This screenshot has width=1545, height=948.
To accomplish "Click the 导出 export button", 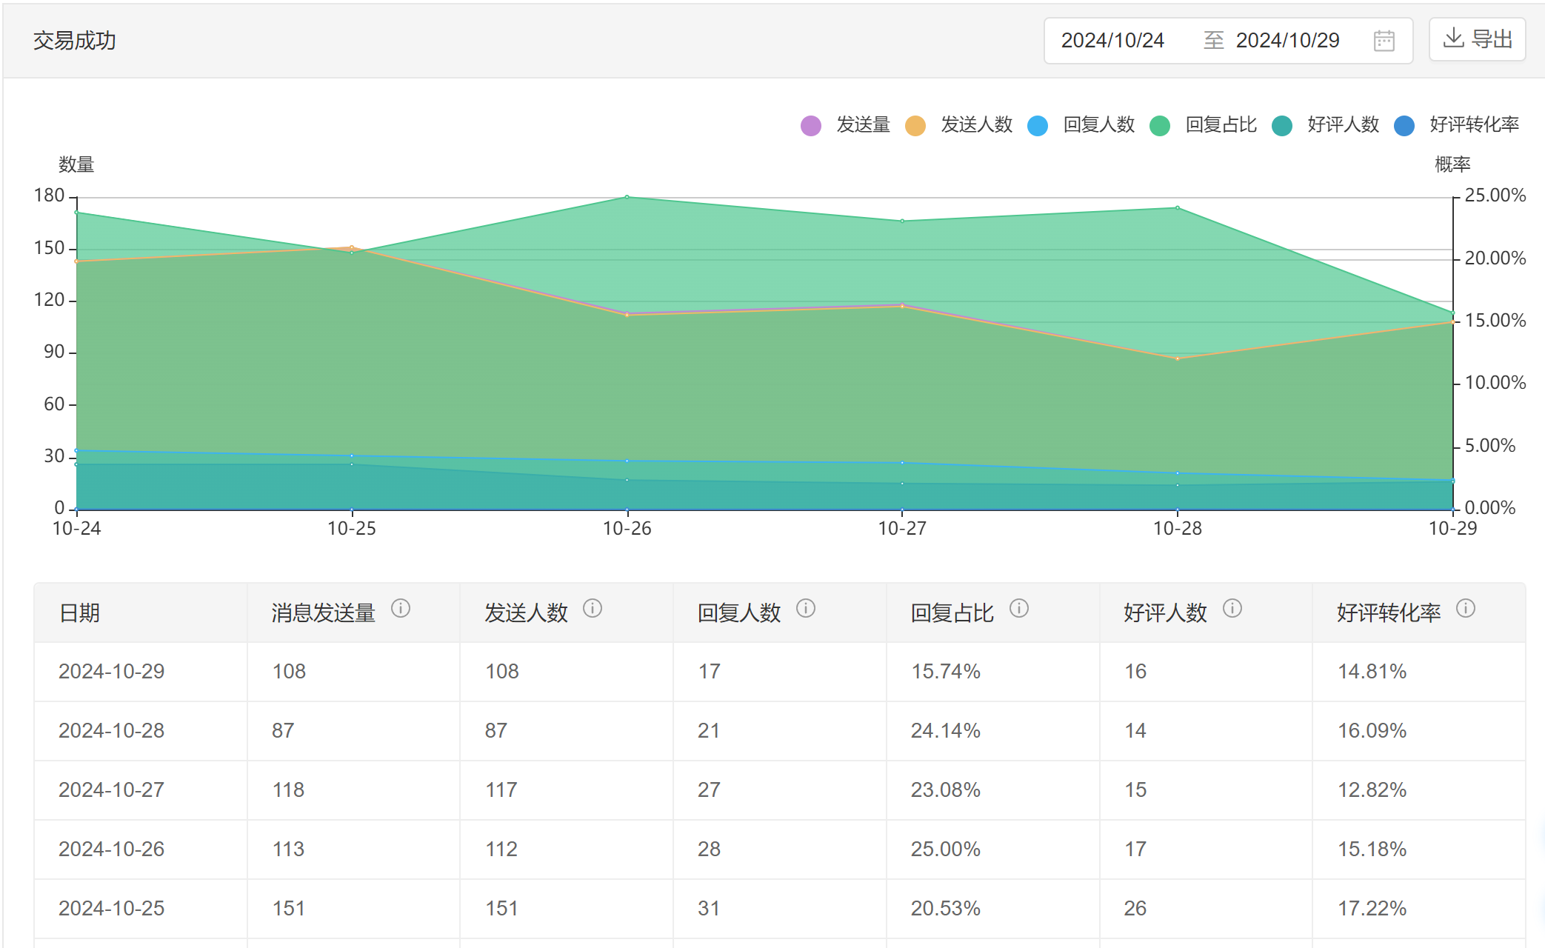I will [x=1477, y=39].
